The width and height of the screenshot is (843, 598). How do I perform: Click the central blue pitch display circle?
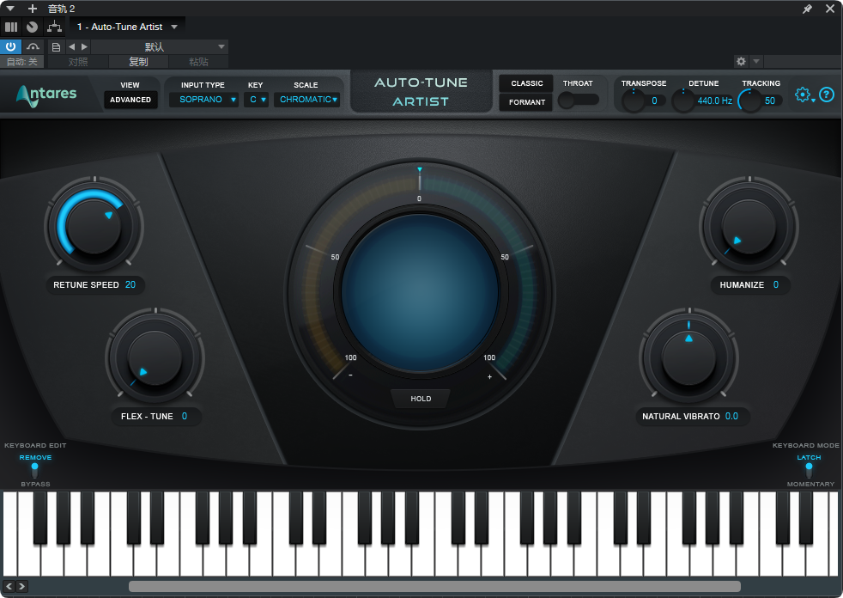click(x=420, y=293)
